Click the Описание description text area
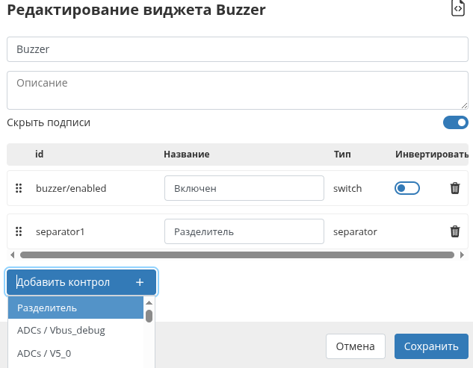 coord(236,90)
